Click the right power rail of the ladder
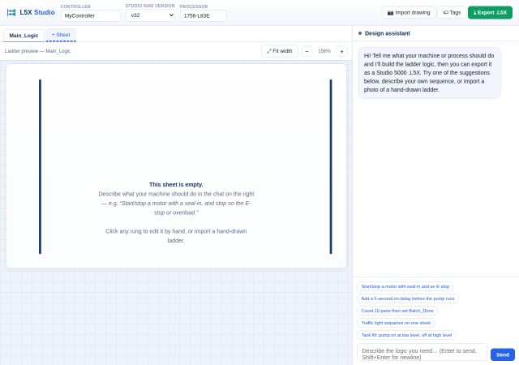The width and height of the screenshot is (519, 365). pyautogui.click(x=331, y=166)
